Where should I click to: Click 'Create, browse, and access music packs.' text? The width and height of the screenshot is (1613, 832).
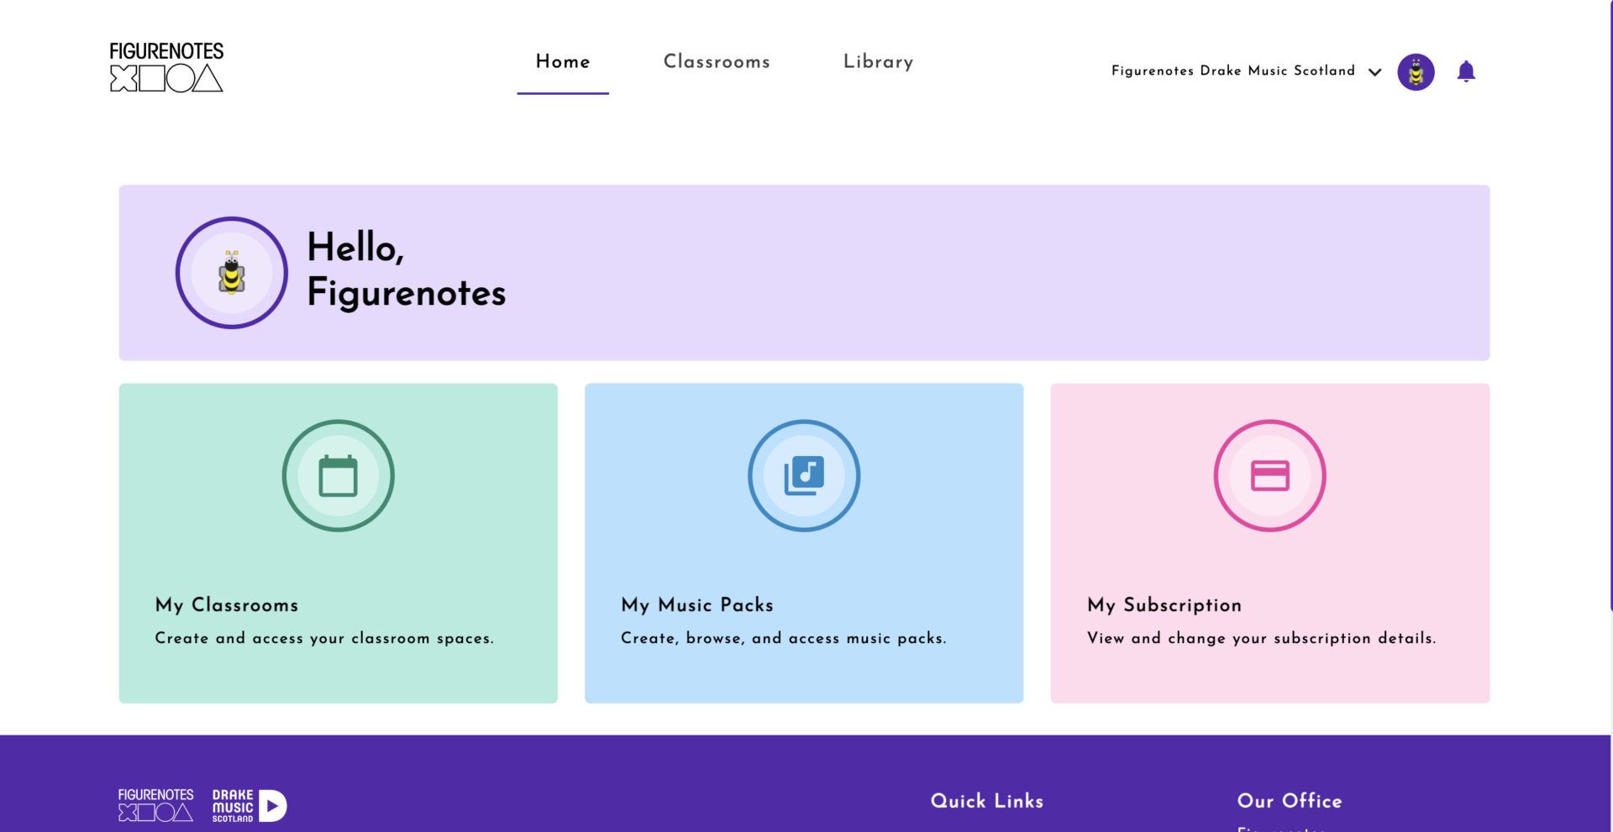pyautogui.click(x=784, y=638)
